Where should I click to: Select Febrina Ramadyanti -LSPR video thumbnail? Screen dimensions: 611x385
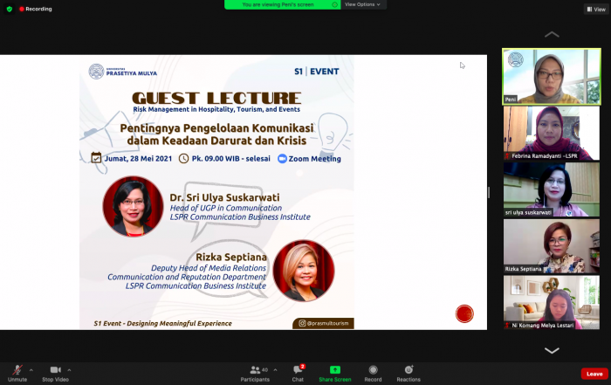pos(552,133)
